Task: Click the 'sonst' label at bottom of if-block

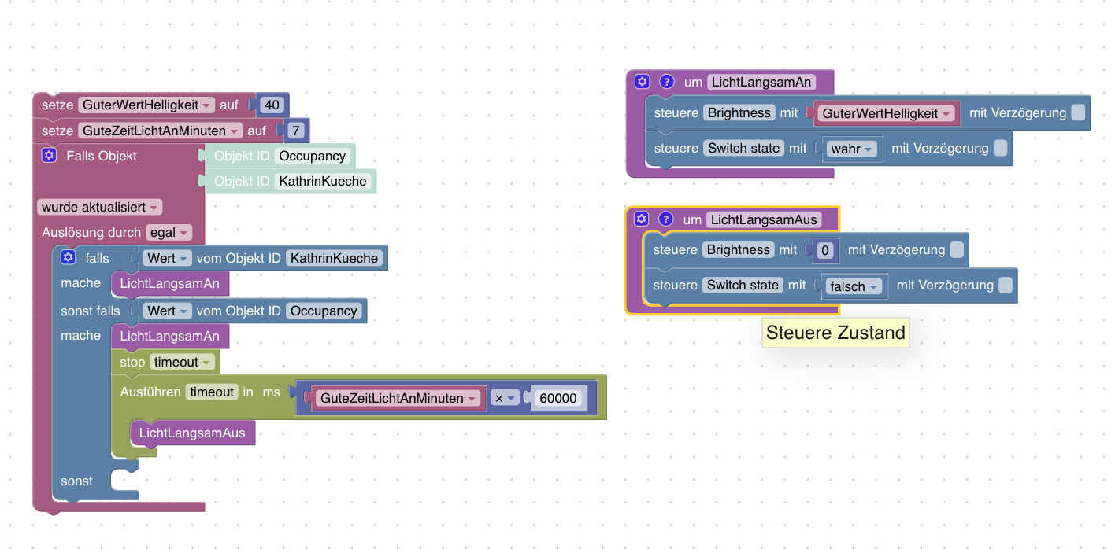Action: click(x=76, y=481)
